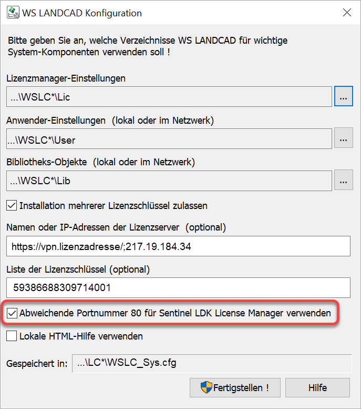Enable Lokale HTML-Hilfe verwenden

click(12, 336)
